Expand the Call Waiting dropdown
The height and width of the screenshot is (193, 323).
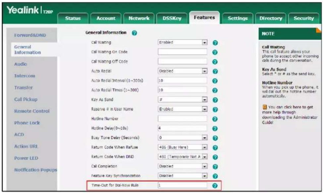183,42
